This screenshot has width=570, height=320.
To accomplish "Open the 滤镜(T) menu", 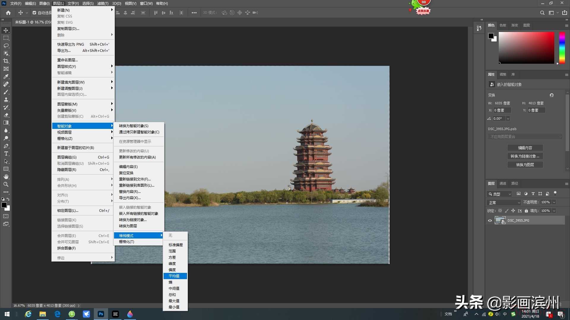I will [x=103, y=4].
